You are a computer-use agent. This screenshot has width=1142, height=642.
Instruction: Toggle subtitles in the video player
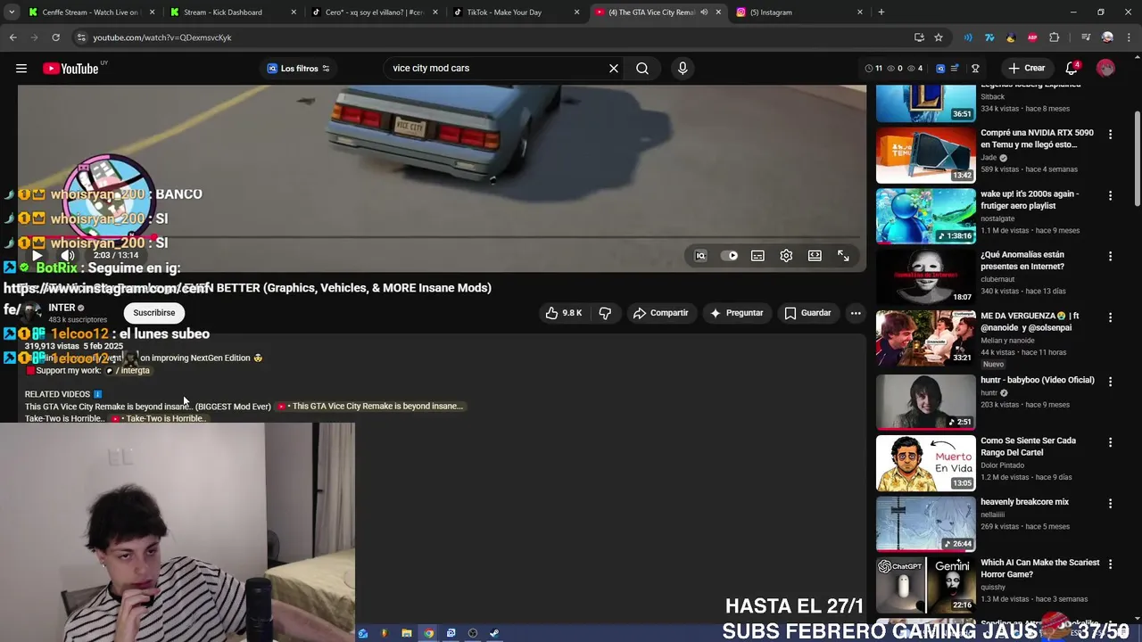(x=757, y=256)
